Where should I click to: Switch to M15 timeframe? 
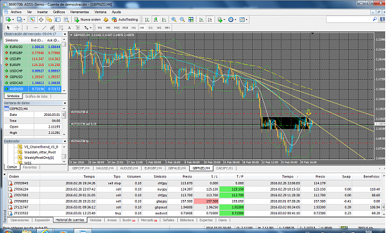click(x=117, y=27)
